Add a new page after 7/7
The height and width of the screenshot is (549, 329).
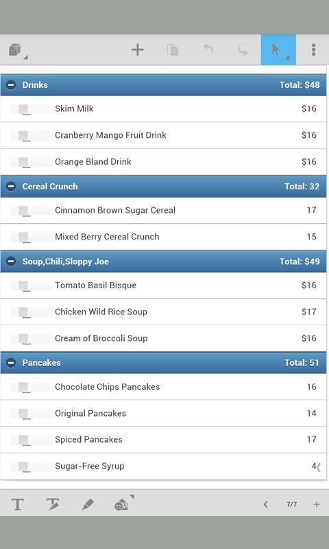[x=317, y=504]
